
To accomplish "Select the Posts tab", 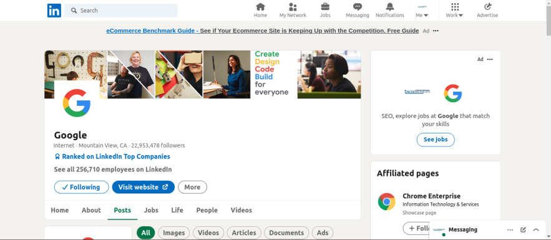I will [122, 210].
